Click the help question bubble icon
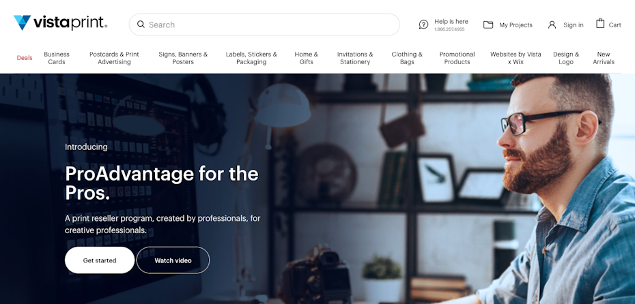This screenshot has width=635, height=304. pos(423,25)
